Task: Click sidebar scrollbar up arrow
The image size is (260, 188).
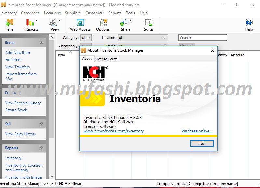Action: tap(52, 37)
